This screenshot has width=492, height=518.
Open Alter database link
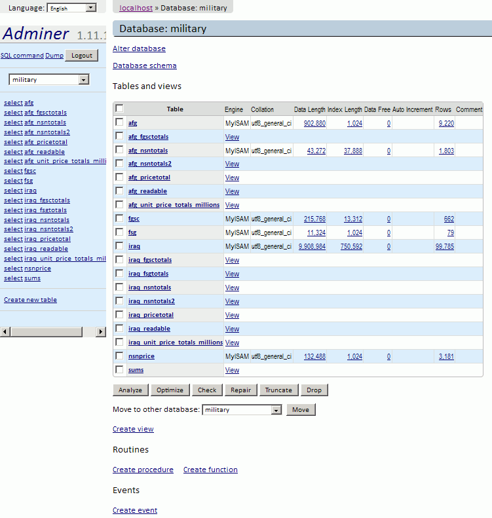(x=139, y=48)
